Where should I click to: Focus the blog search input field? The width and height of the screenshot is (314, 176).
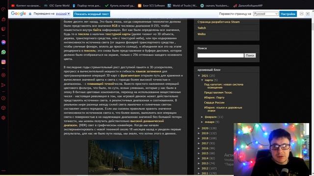point(220,55)
